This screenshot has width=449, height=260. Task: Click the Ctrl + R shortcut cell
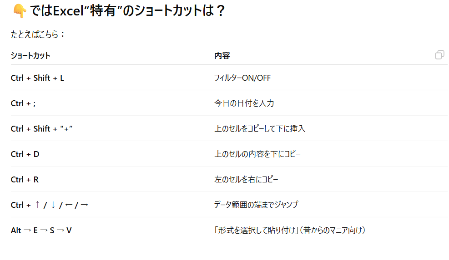pyautogui.click(x=25, y=180)
